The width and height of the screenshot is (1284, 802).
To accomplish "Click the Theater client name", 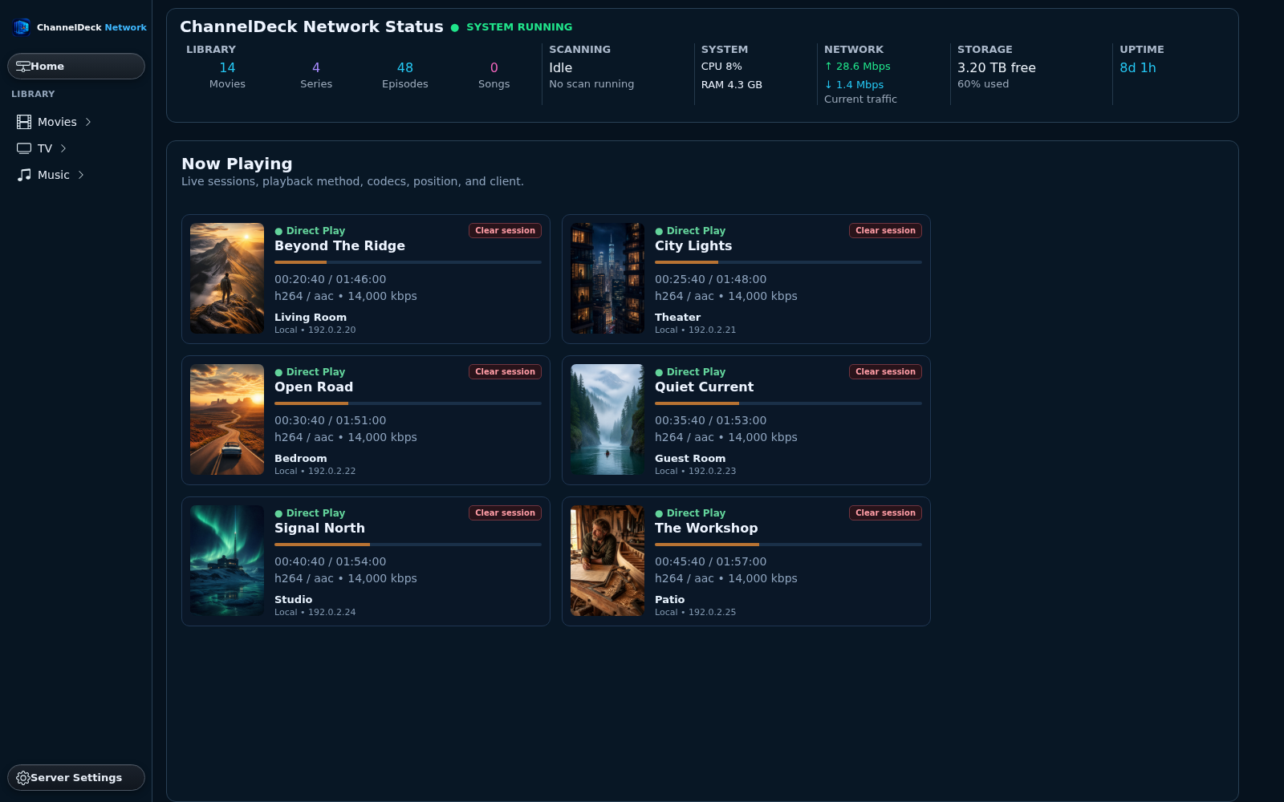I will (677, 318).
